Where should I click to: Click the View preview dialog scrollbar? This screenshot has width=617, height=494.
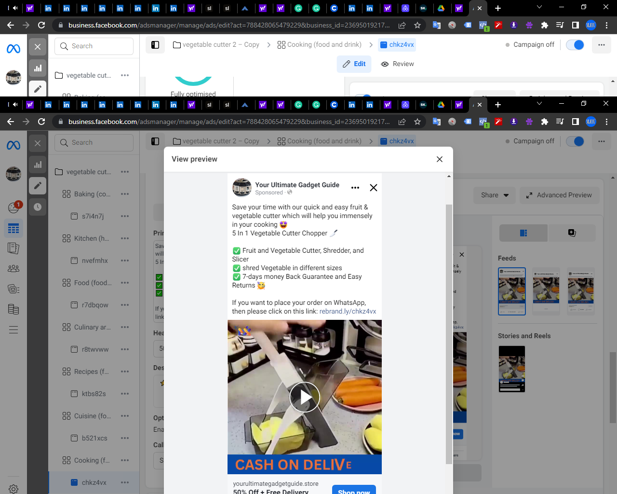pos(449,334)
